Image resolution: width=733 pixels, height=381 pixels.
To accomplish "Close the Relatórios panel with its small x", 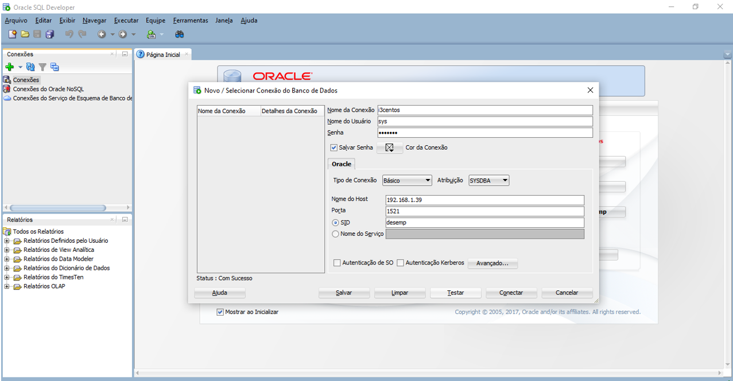I will tap(113, 220).
